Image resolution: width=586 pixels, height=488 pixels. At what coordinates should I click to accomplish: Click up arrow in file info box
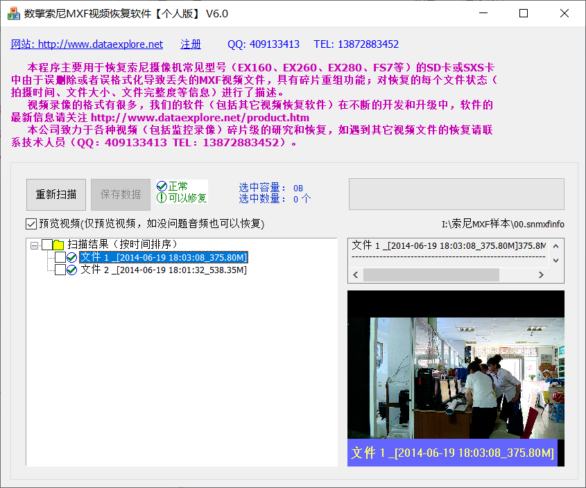point(555,246)
